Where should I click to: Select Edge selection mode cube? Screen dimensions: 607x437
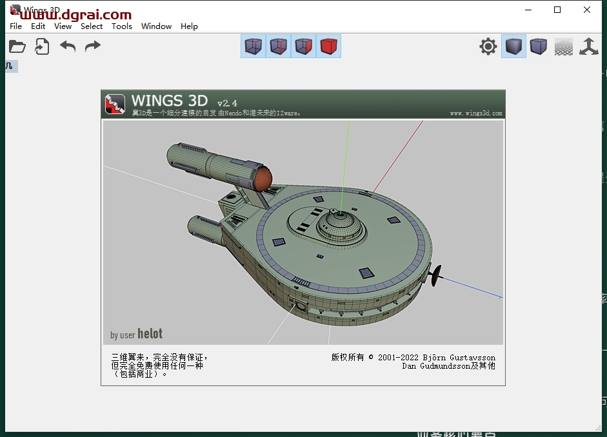pyautogui.click(x=278, y=46)
